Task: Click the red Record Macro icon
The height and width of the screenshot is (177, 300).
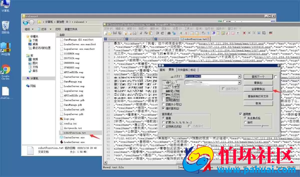Action: tap(244, 33)
